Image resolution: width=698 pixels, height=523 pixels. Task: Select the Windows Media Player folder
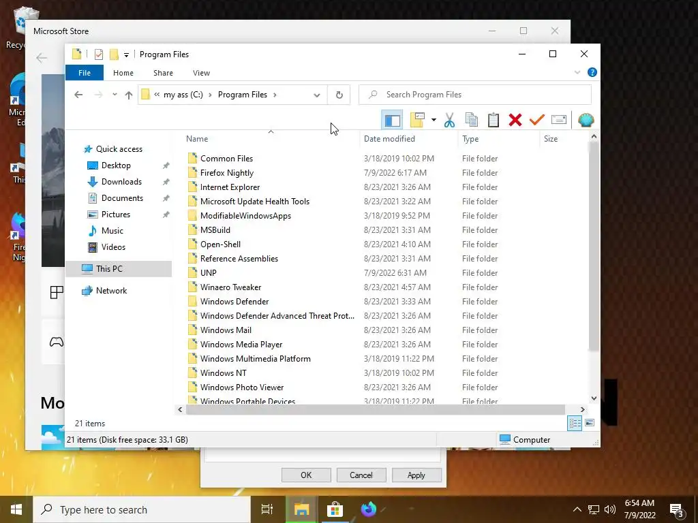tap(241, 345)
